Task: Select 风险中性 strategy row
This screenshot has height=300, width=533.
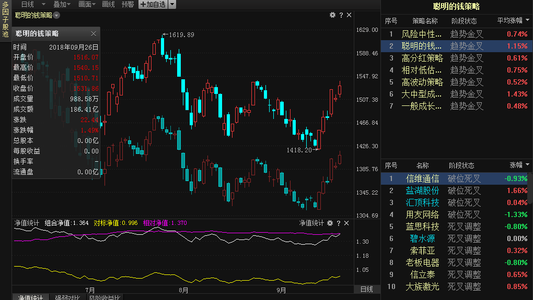Action: click(457, 34)
